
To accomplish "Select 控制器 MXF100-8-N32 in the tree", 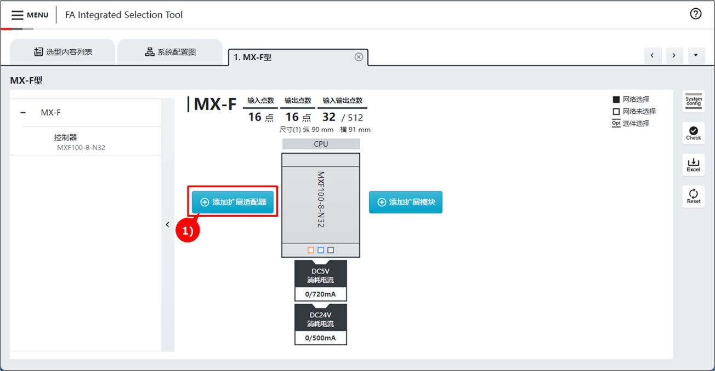I will tap(80, 142).
